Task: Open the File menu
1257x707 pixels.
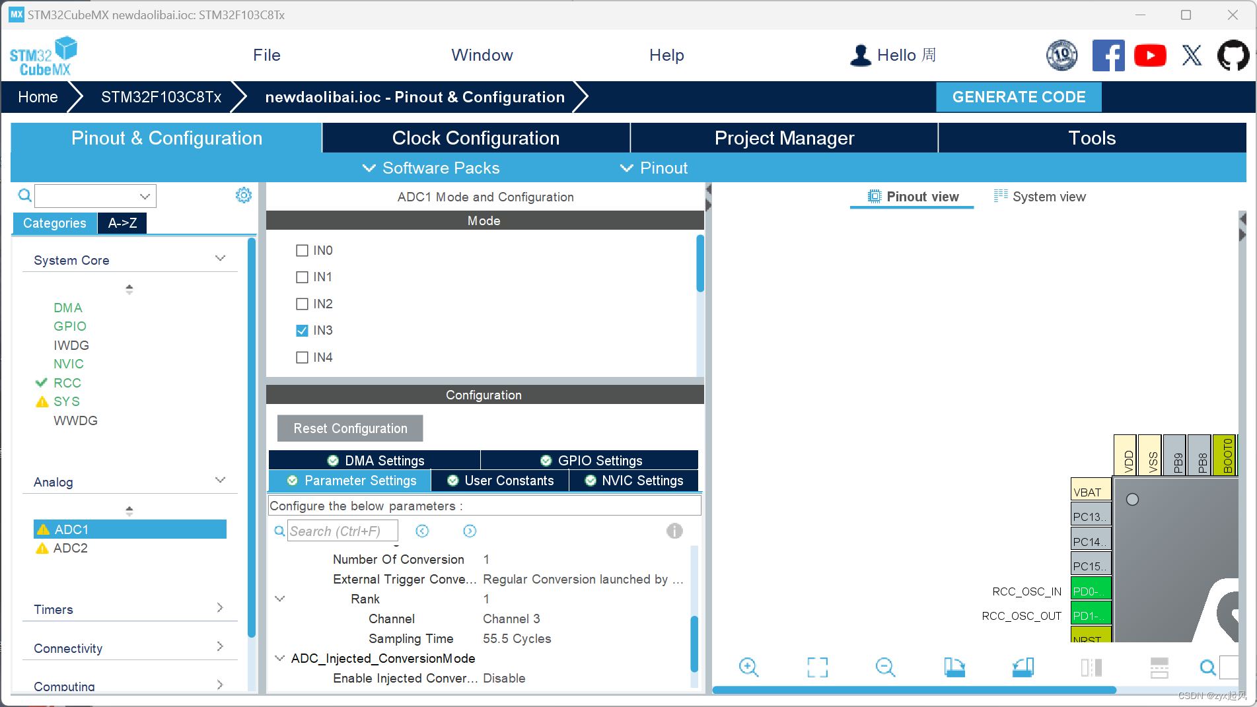Action: (x=267, y=55)
